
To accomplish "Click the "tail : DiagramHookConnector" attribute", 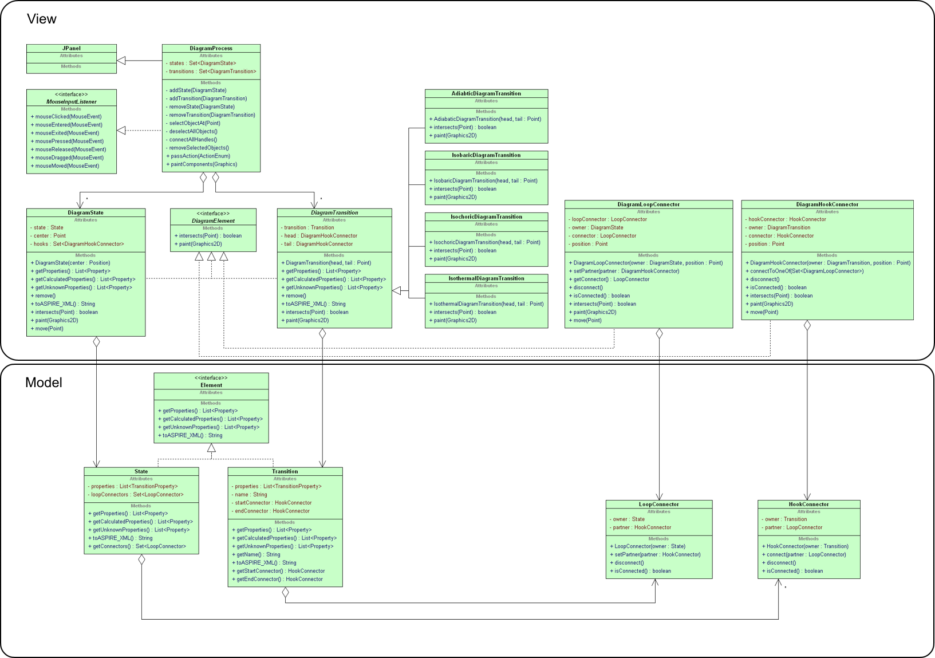I will click(317, 244).
